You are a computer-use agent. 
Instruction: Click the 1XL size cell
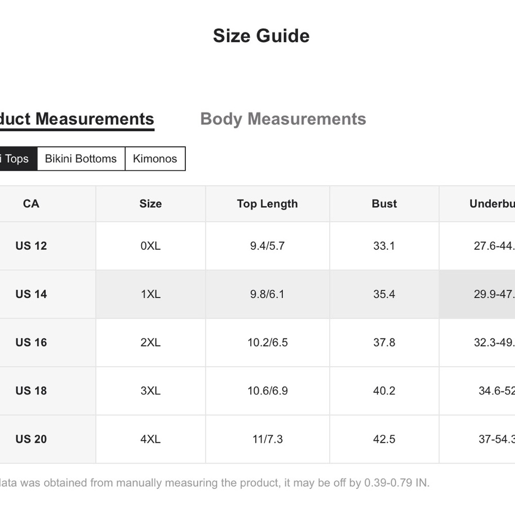point(150,294)
